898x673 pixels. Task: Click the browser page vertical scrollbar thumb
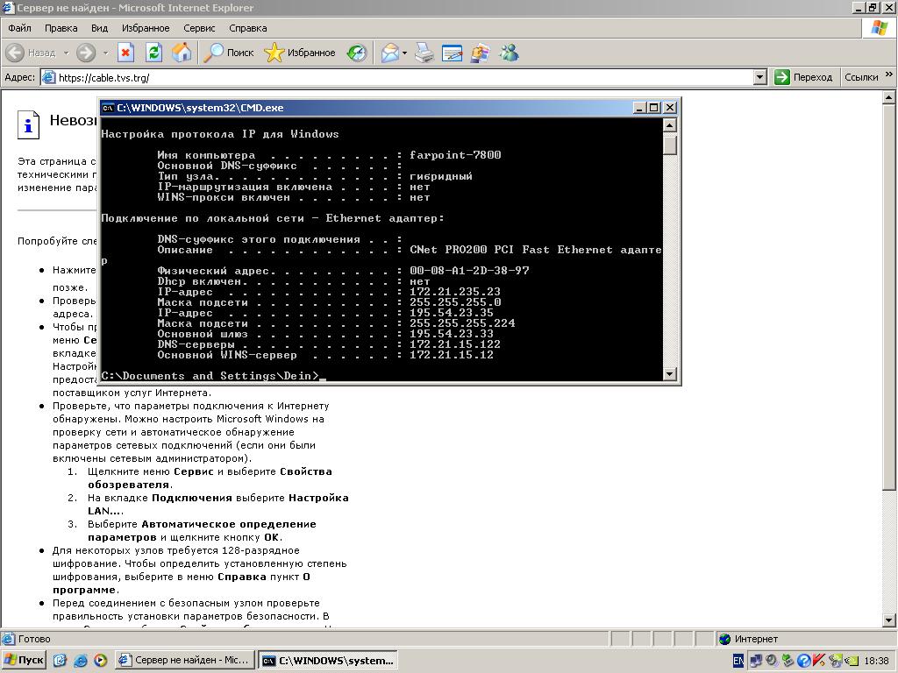click(x=889, y=296)
